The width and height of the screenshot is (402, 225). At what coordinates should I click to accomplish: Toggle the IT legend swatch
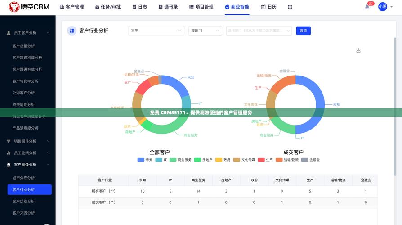pyautogui.click(x=159, y=160)
